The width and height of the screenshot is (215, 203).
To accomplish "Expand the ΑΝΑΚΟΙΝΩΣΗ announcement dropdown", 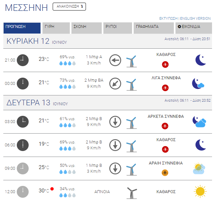I will (x=69, y=7).
